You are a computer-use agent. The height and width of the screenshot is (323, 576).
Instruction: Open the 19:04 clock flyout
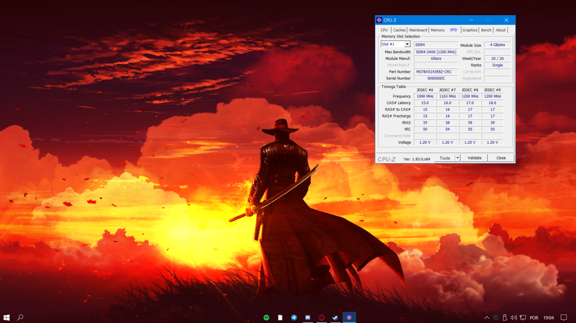[548, 317]
